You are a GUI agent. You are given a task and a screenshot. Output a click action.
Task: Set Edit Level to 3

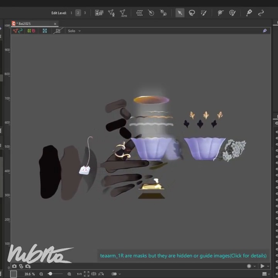coord(85,13)
